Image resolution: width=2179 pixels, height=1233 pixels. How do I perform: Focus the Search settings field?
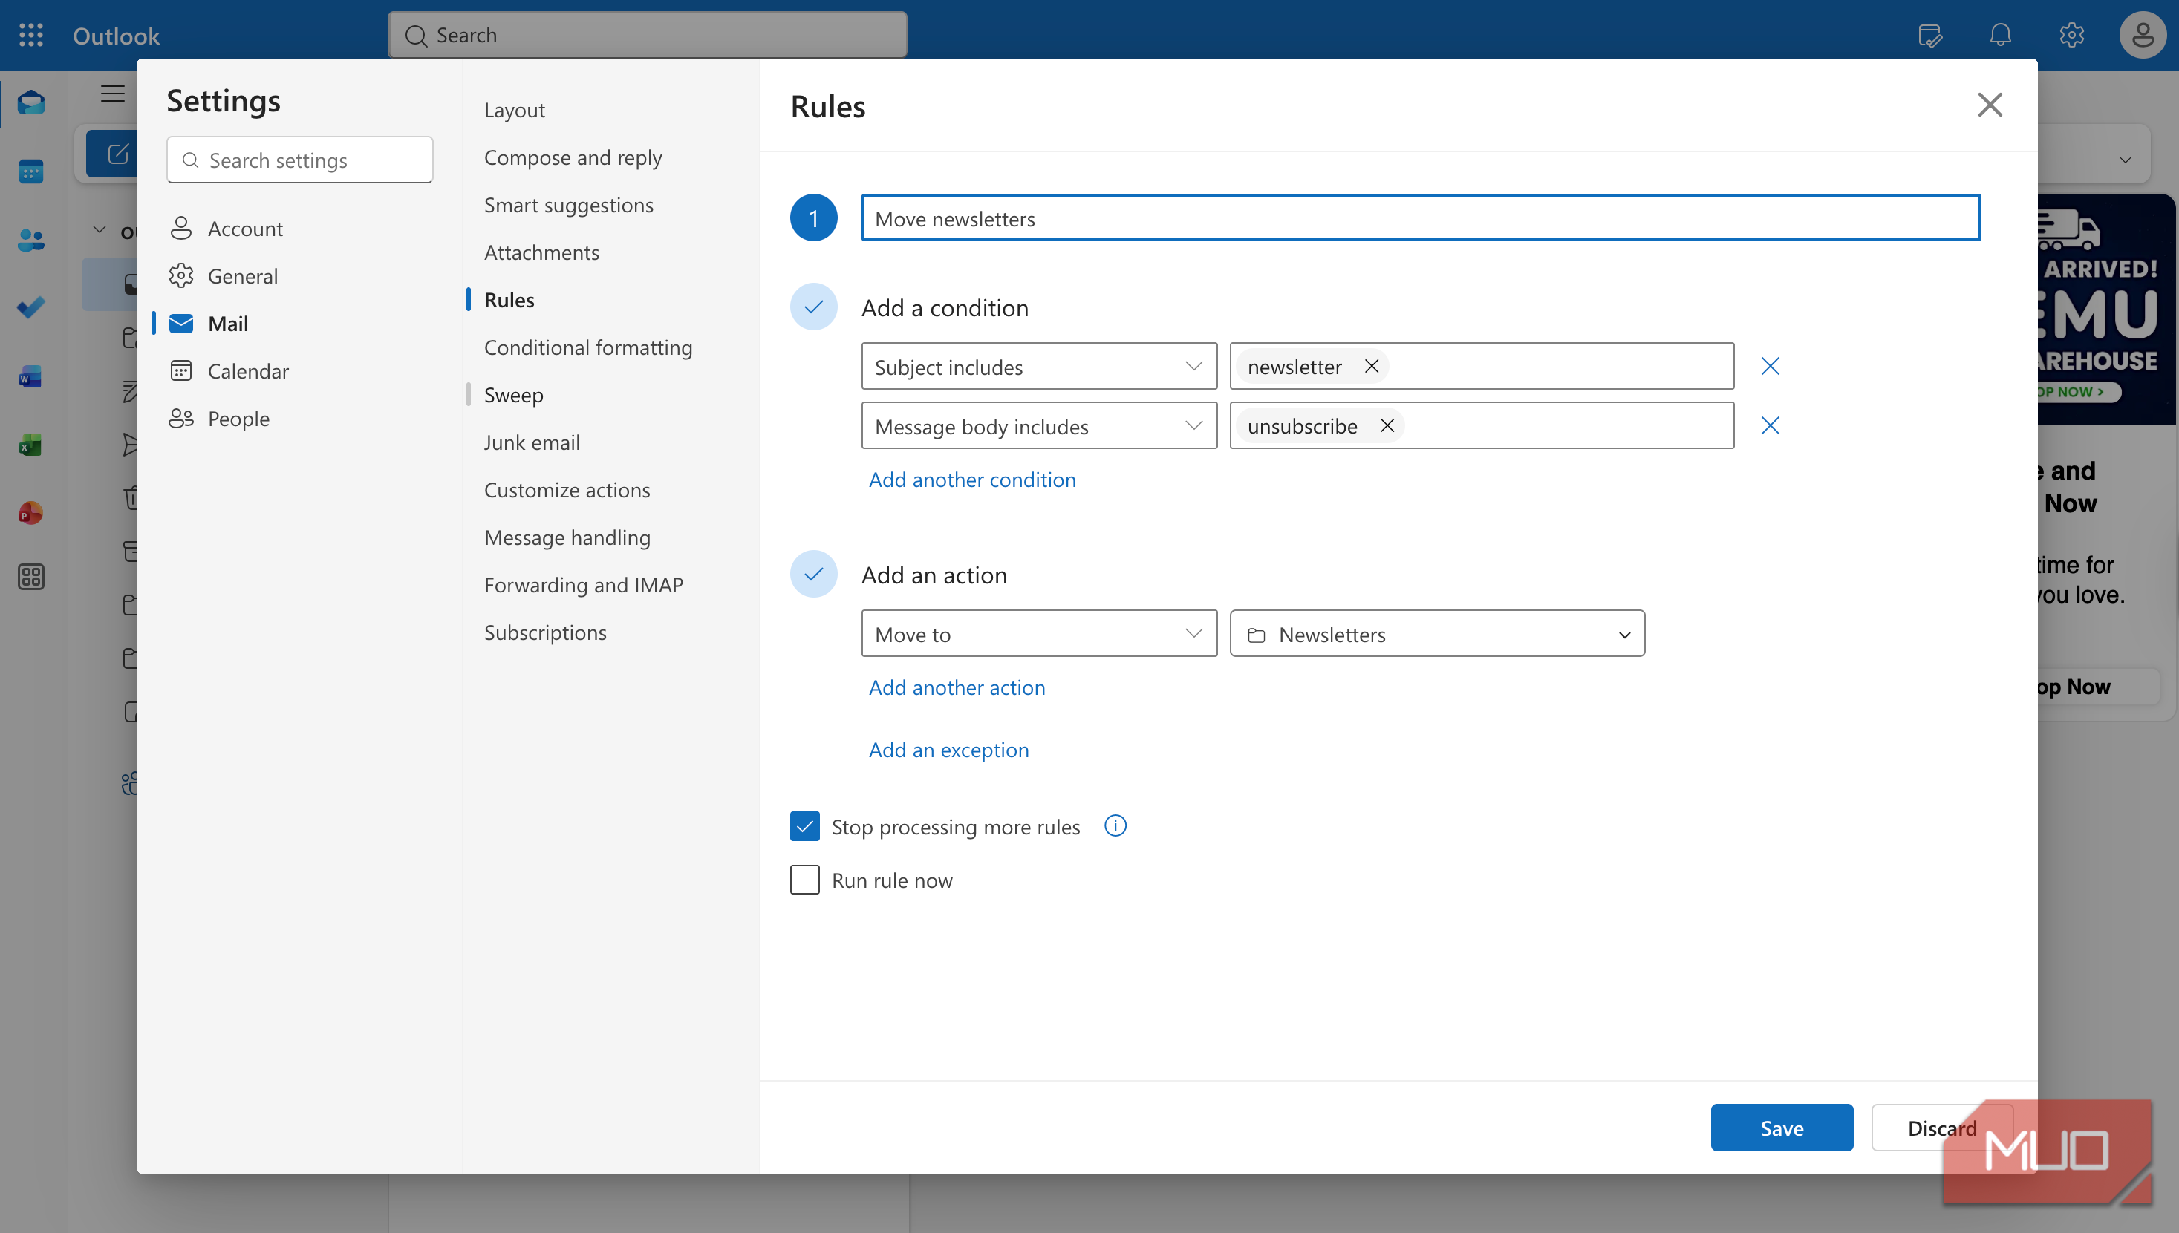click(x=300, y=160)
